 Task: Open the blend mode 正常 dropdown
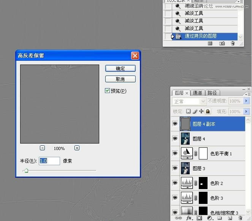(189, 101)
